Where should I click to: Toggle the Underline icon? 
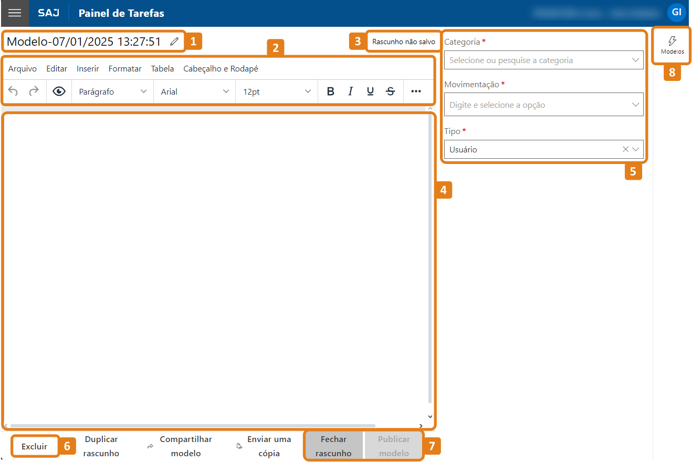coord(370,91)
